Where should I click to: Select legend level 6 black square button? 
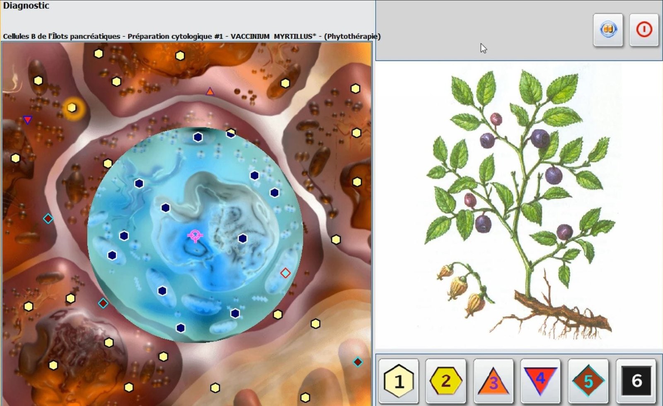coord(636,381)
